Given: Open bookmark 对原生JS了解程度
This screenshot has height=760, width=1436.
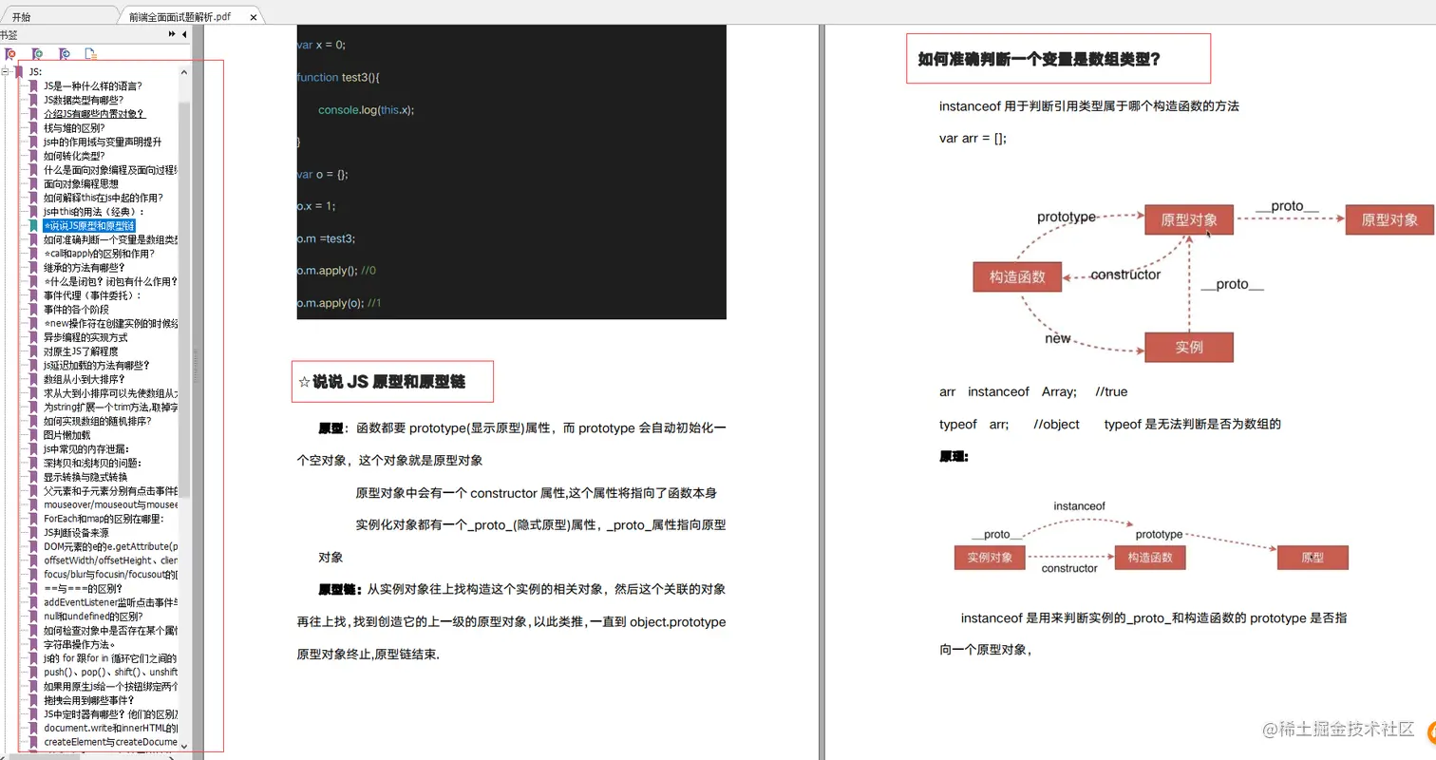Looking at the screenshot, I should coord(83,351).
